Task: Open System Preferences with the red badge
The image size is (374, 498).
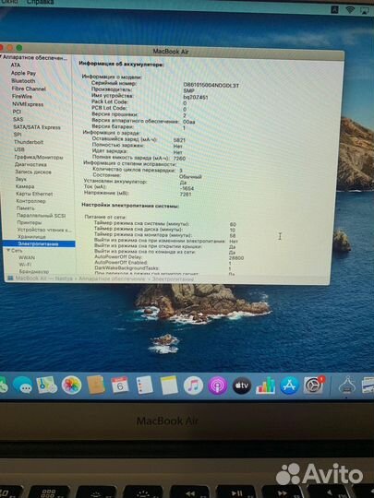Action: click(314, 385)
